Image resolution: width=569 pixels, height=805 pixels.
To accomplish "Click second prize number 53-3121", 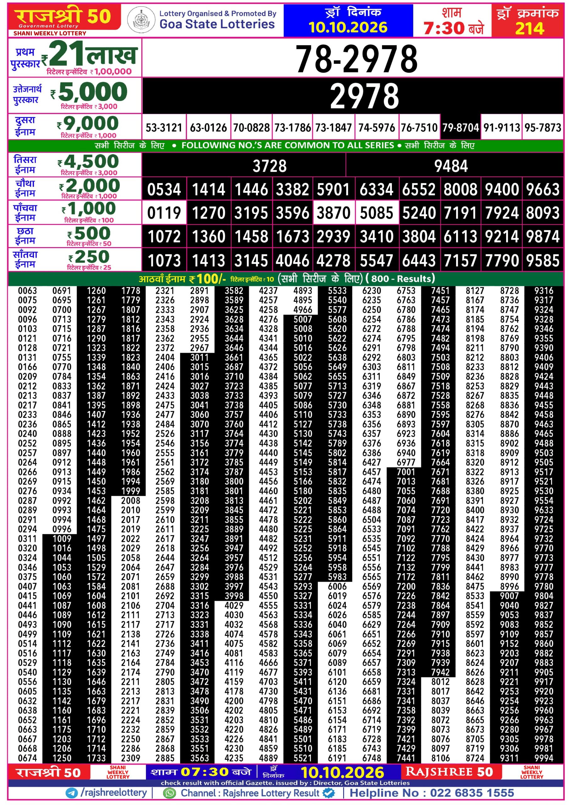I will (x=164, y=128).
